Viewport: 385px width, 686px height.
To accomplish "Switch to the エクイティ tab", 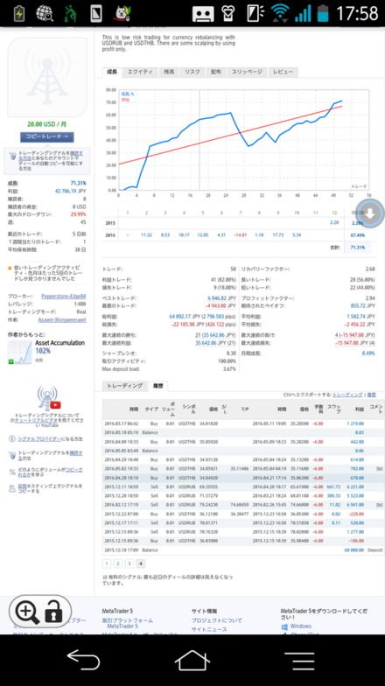I will pos(140,72).
